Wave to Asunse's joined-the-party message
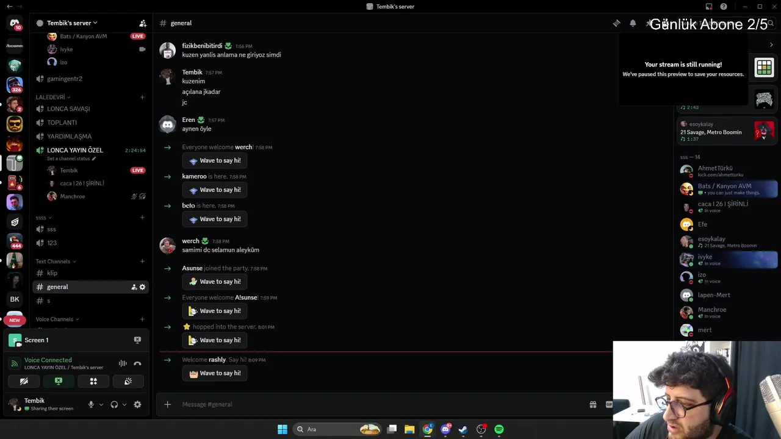The height and width of the screenshot is (439, 781). (215, 282)
